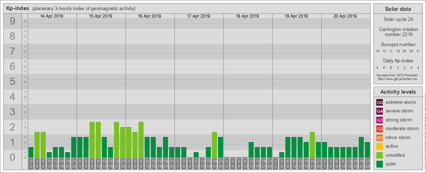Select the yellow active level swatch
Screen dimensions: 426x173
380,146
